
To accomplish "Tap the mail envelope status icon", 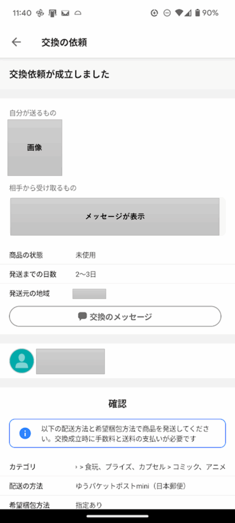I will pyautogui.click(x=65, y=13).
